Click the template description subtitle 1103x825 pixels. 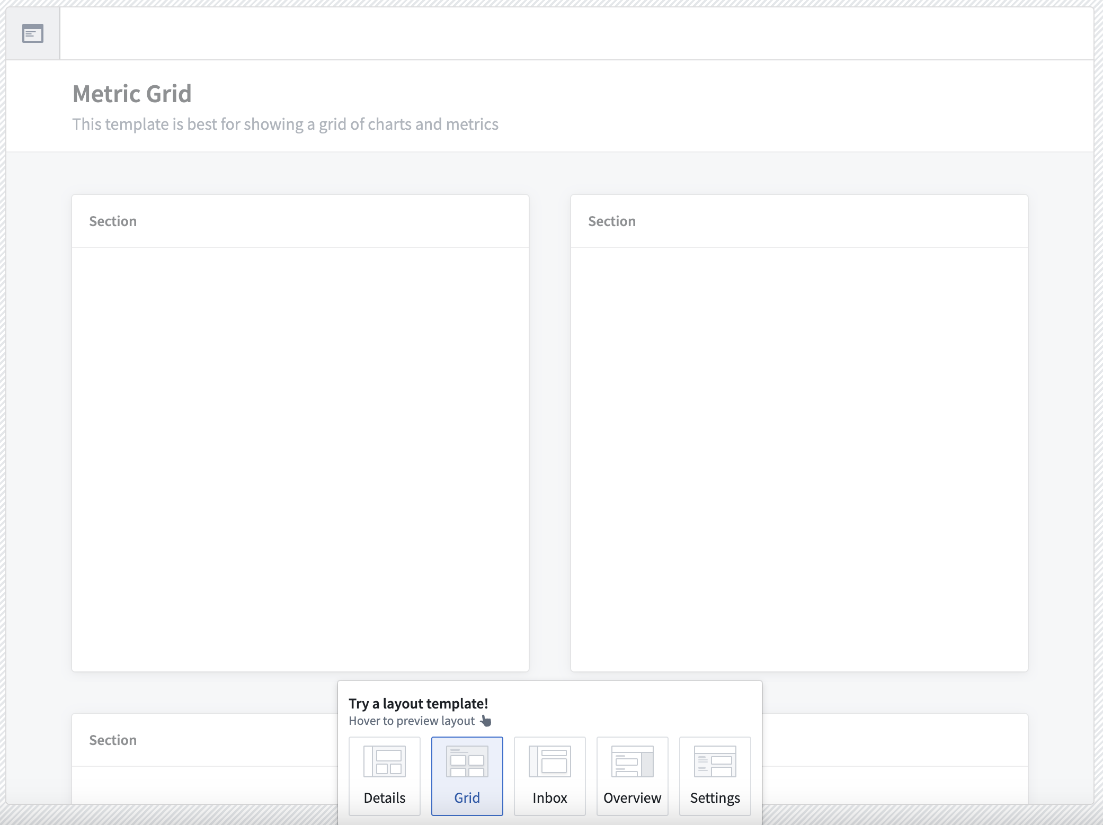[286, 124]
